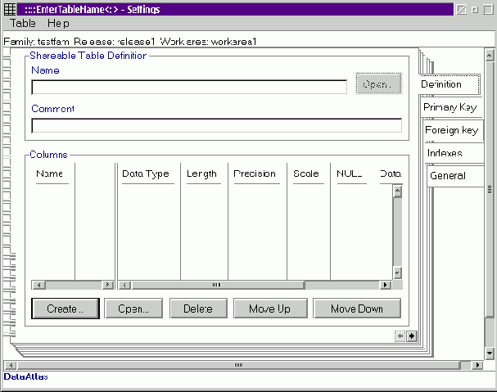Image resolution: width=497 pixels, height=392 pixels.
Task: Click the notebook previous page arrow
Action: tap(400, 336)
